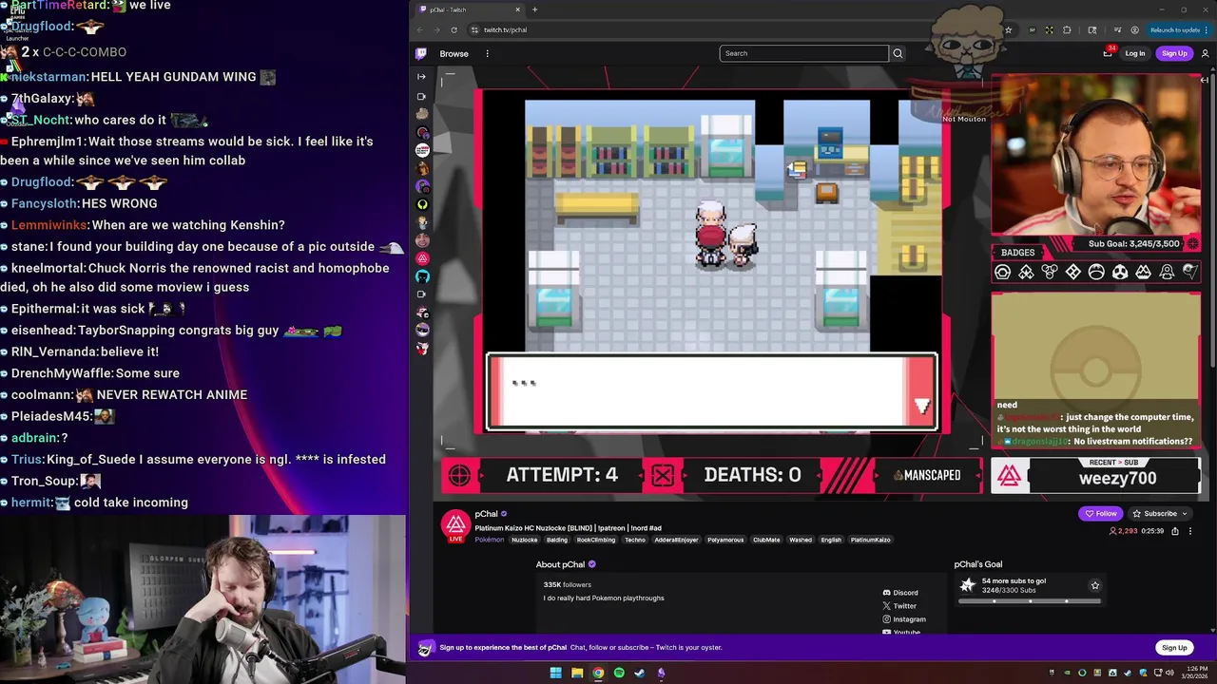Screen dimensions: 1217x684
Task: Click the 335K followers text
Action: 567,585
